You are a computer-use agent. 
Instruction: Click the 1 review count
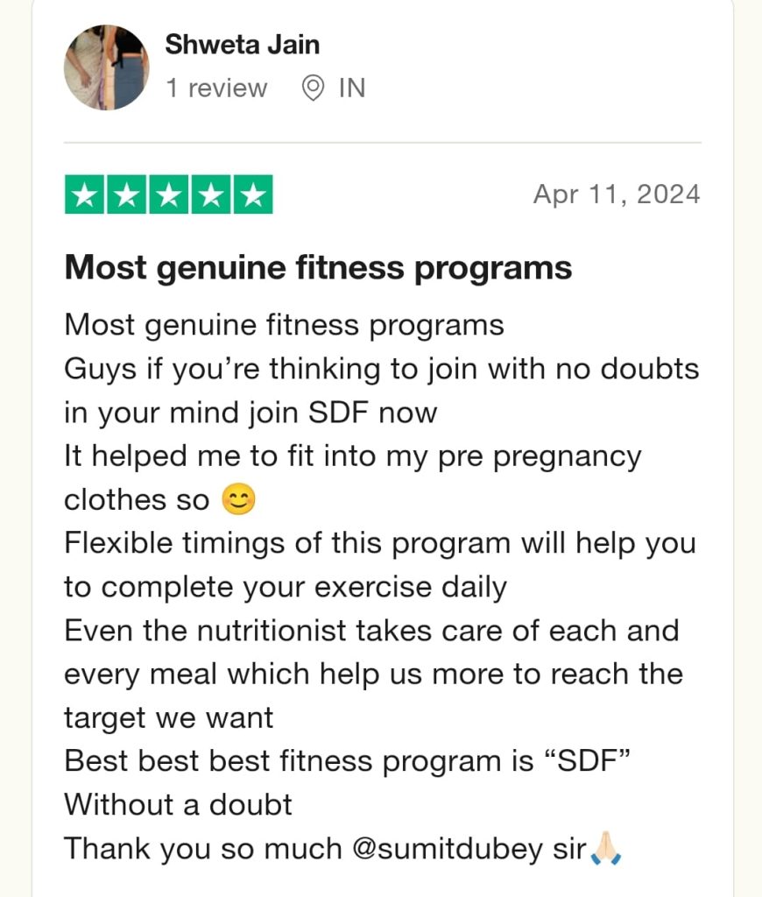pyautogui.click(x=216, y=88)
